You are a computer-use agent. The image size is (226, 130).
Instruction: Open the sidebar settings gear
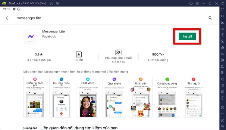[223, 107]
